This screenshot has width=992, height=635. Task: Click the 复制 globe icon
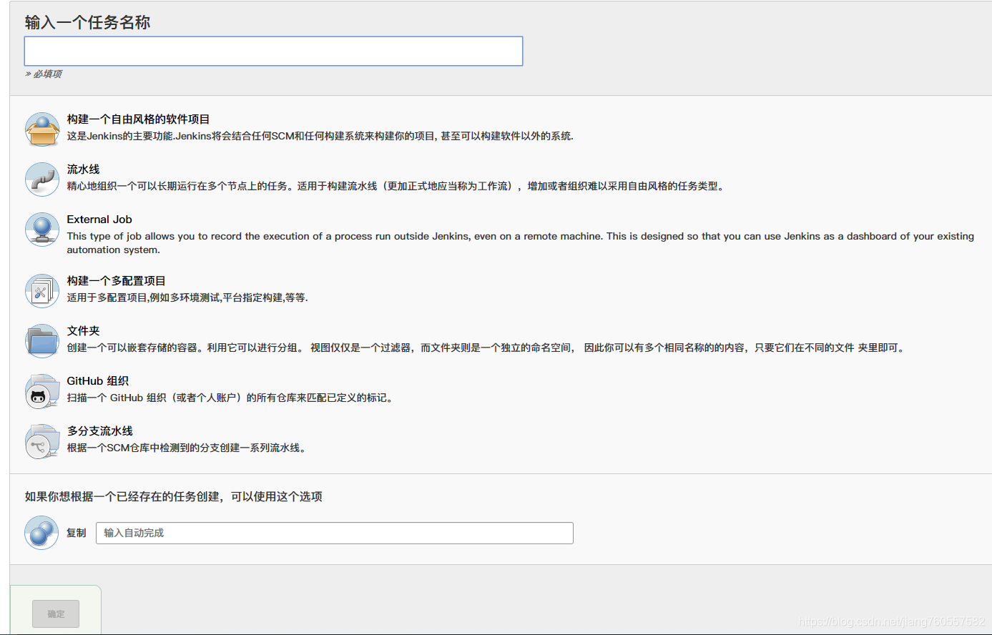41,533
